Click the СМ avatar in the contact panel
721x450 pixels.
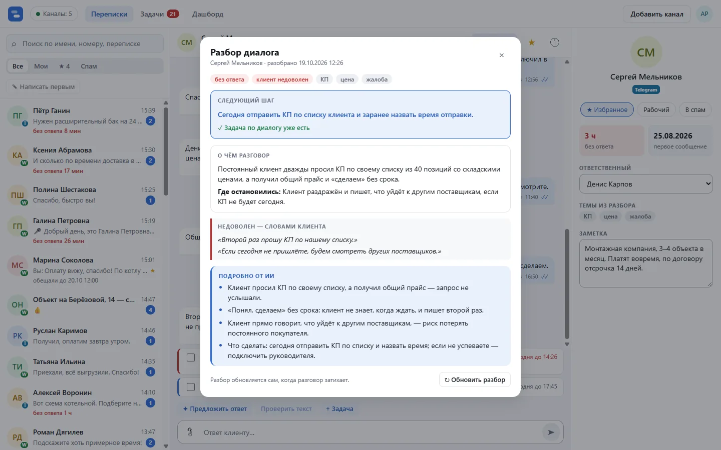pyautogui.click(x=646, y=52)
